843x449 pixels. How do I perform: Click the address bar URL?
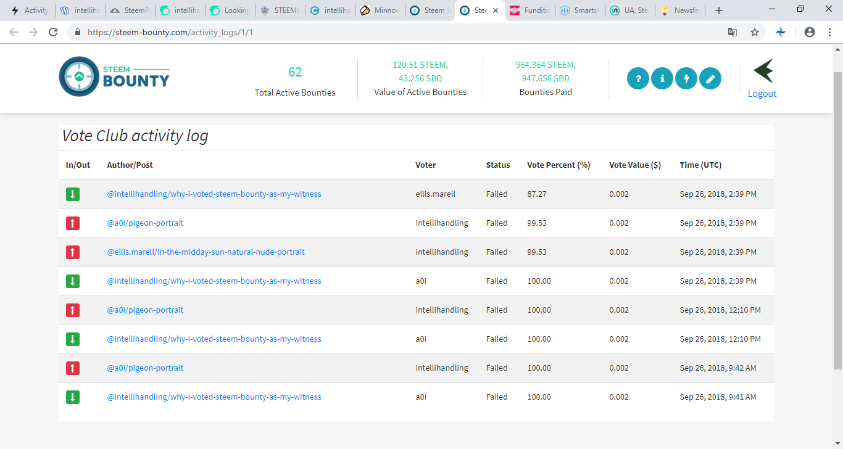(170, 32)
